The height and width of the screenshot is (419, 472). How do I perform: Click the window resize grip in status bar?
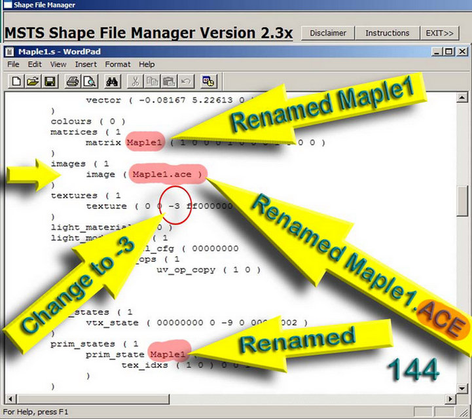coord(463,412)
